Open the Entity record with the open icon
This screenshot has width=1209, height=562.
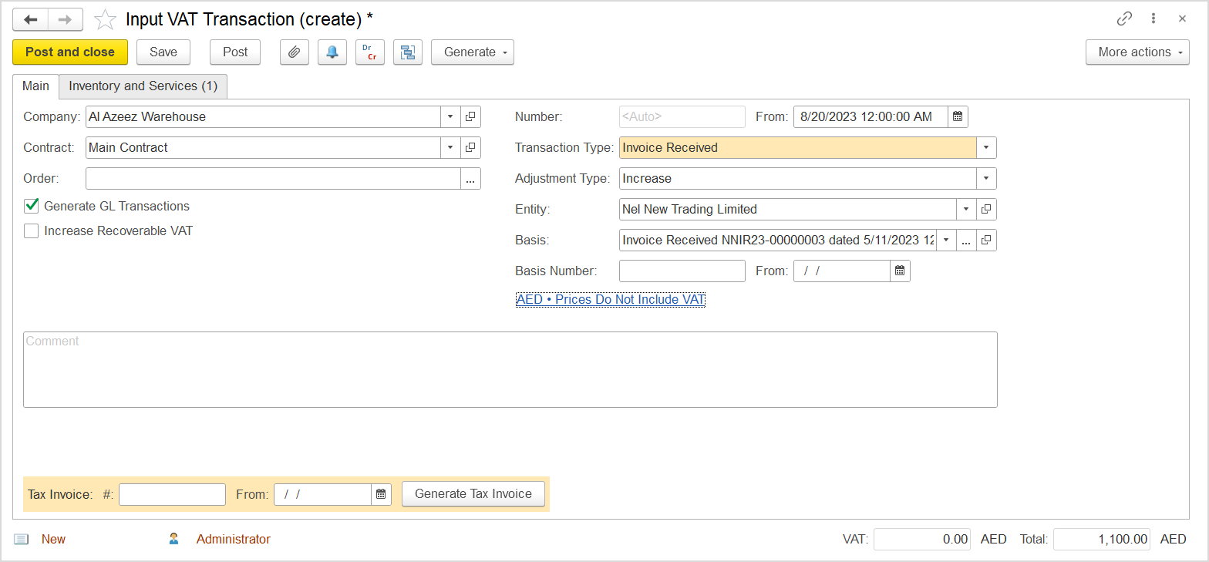tap(986, 210)
